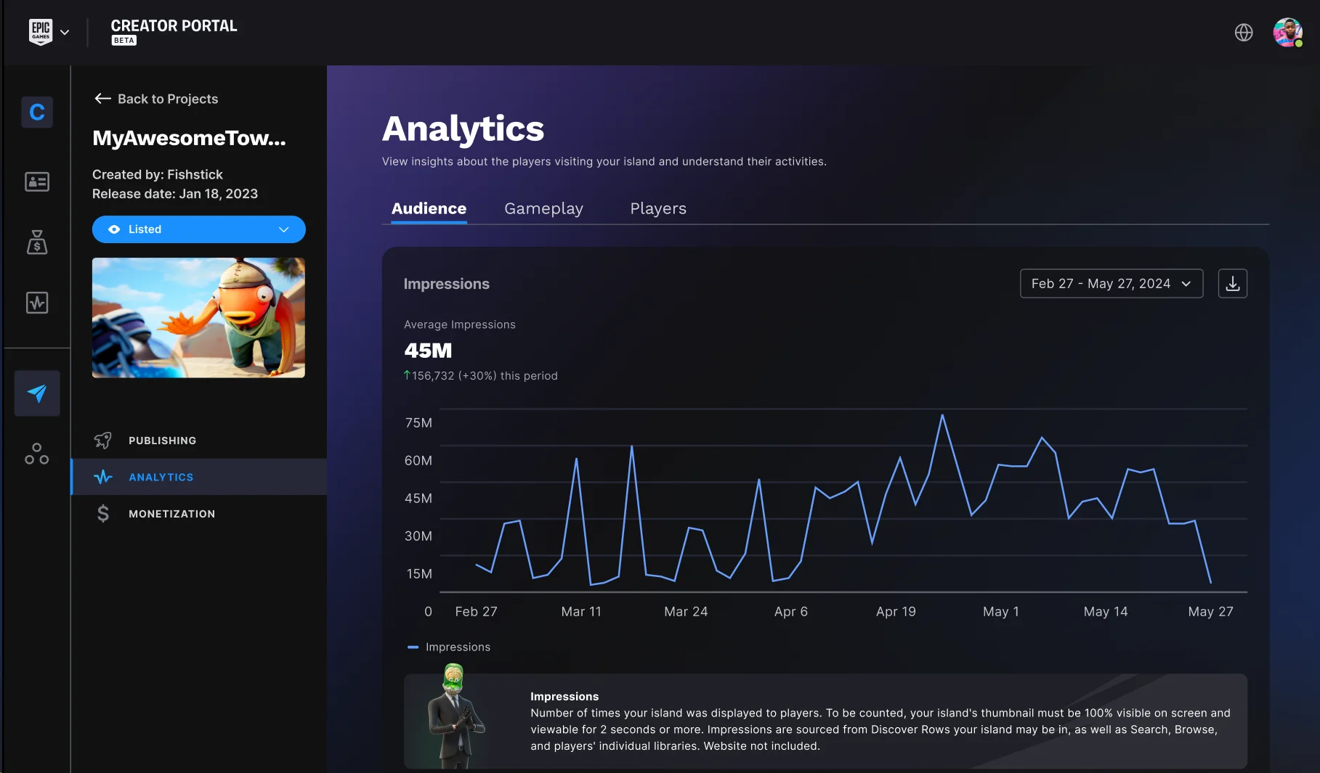Click the '75M' y-axis label
The image size is (1320, 773).
pyautogui.click(x=418, y=422)
